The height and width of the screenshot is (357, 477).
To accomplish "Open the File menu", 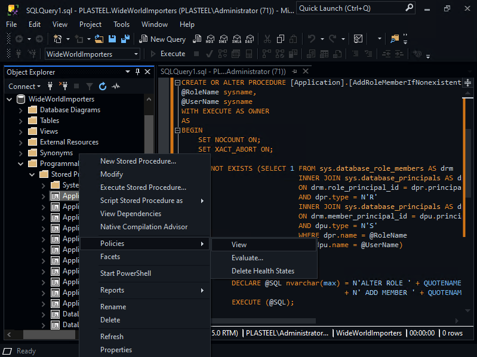I will coord(11,24).
